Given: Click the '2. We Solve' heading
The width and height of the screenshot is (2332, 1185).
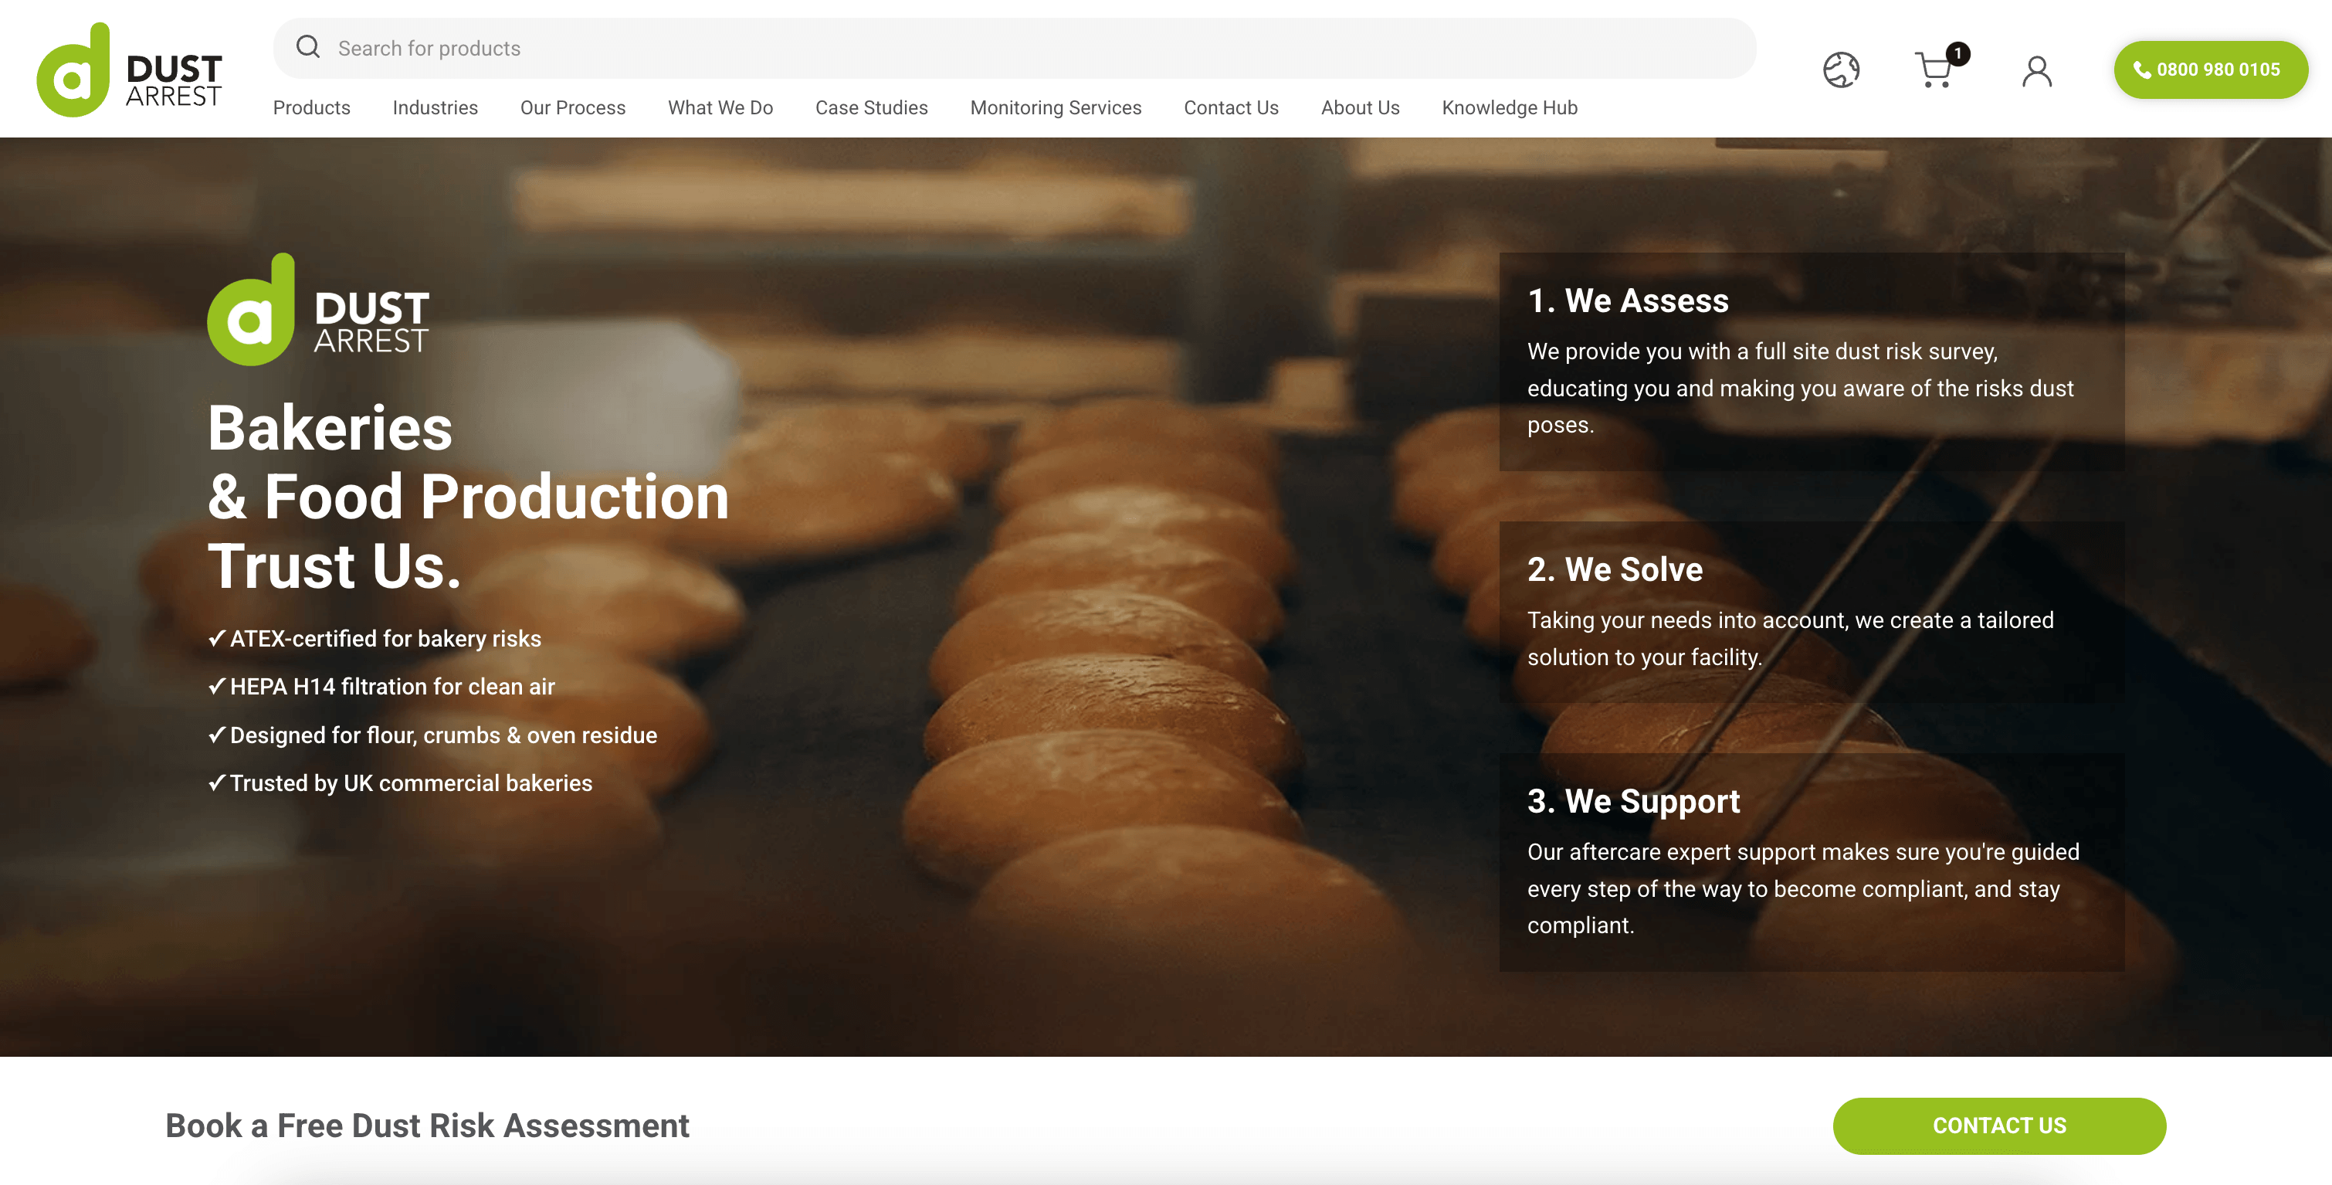Looking at the screenshot, I should 1615,570.
